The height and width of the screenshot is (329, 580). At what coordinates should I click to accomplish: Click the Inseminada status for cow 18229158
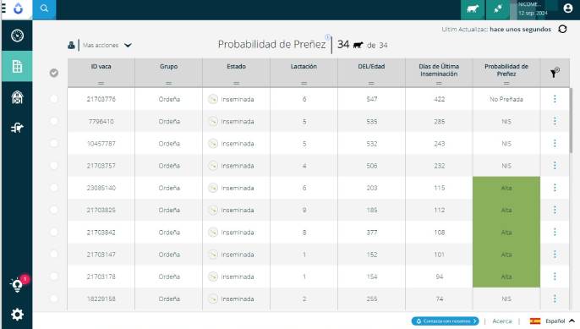pos(231,299)
